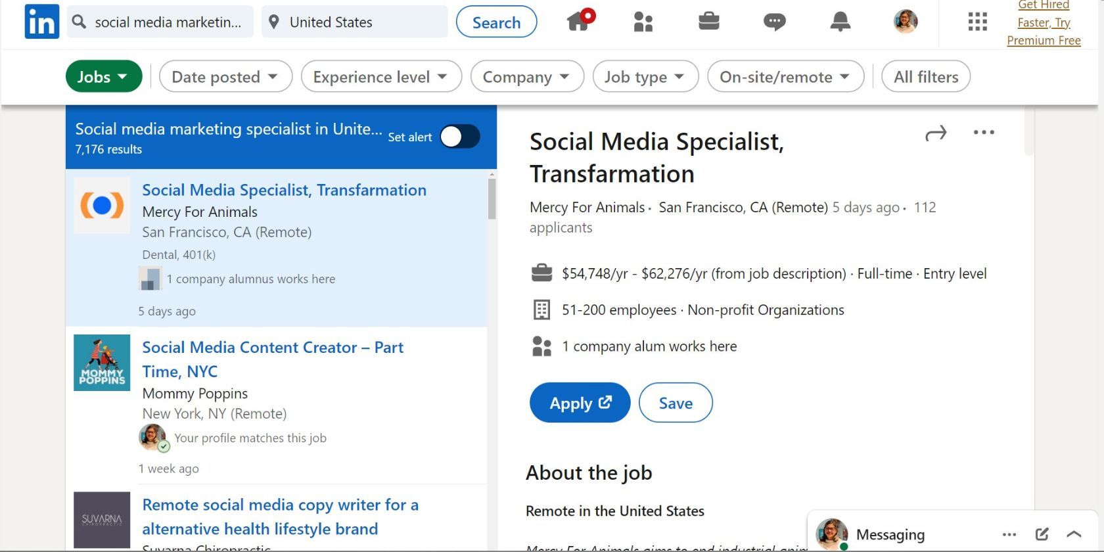The image size is (1104, 552).
Task: Click Mommy Poppins company name
Action: coord(195,394)
